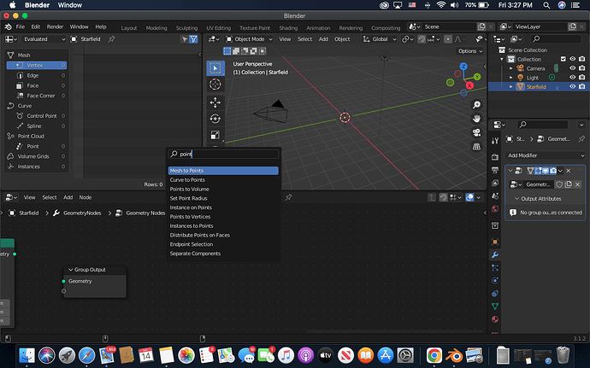Click the pin icon in node editor header
The image size is (590, 368).
pos(289,197)
